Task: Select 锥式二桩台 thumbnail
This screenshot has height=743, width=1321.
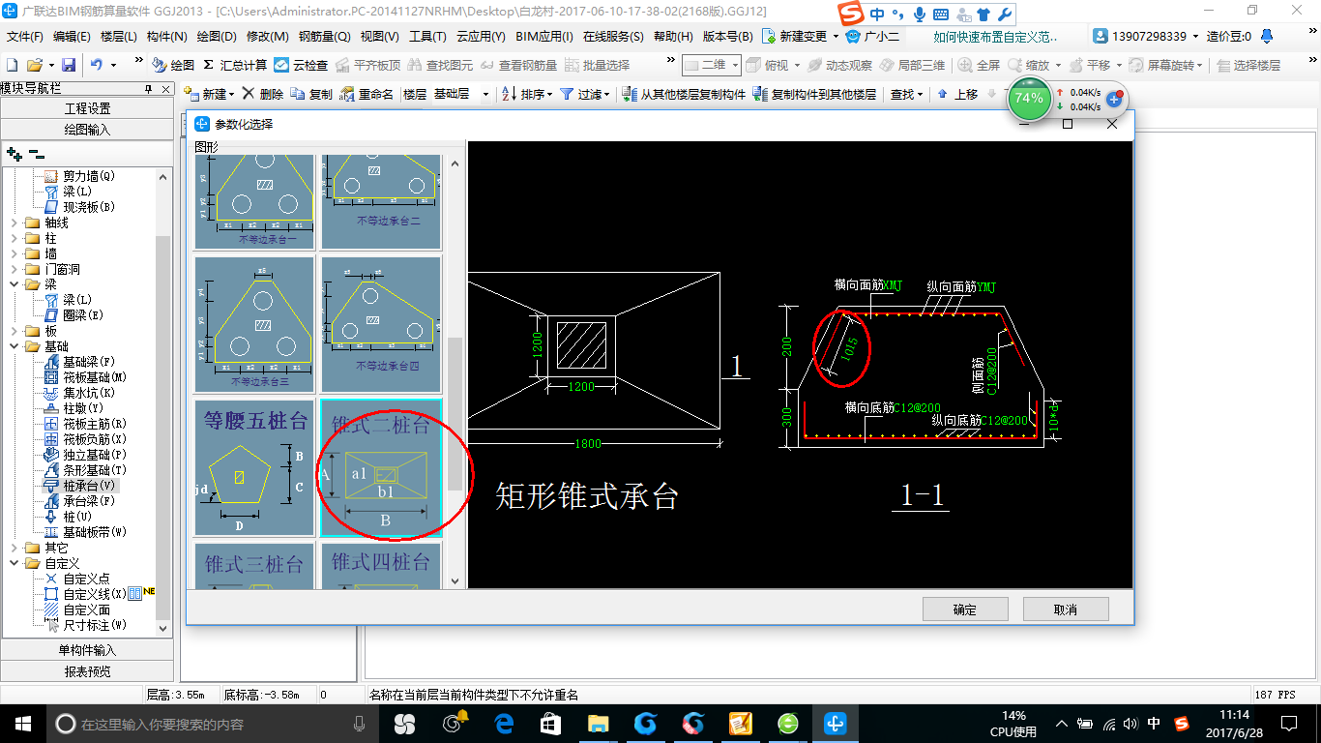Action: pyautogui.click(x=381, y=468)
